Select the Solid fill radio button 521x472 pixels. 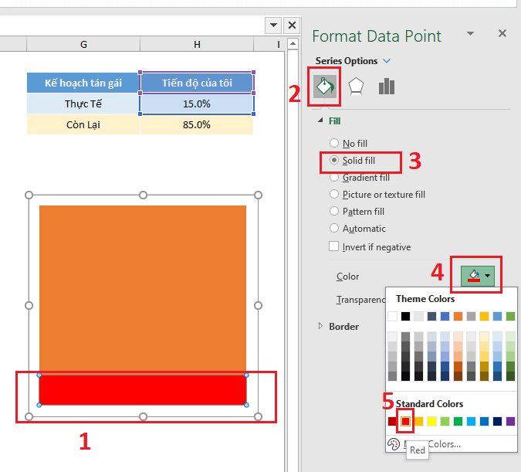(334, 160)
